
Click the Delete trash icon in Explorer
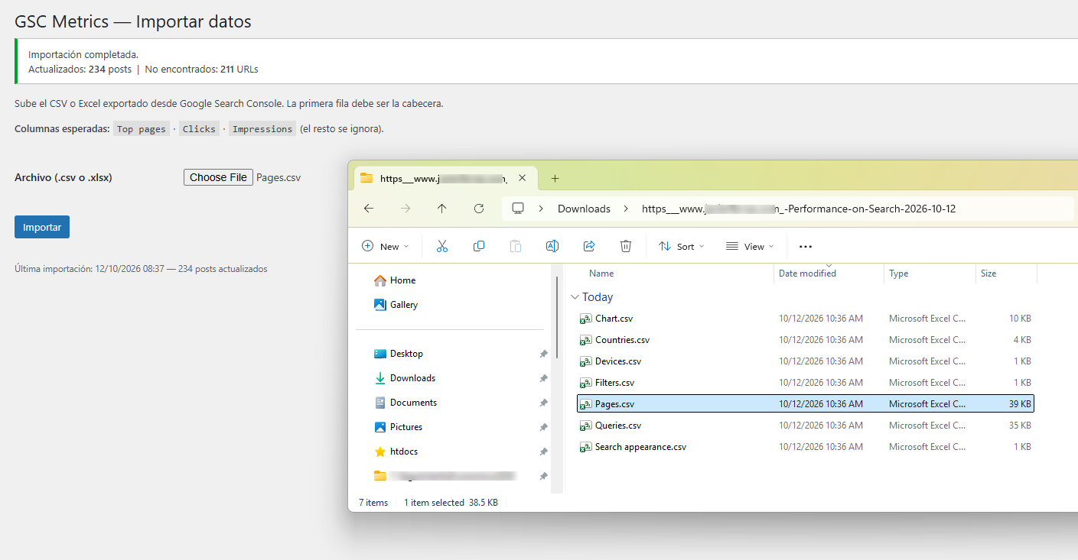coord(626,246)
